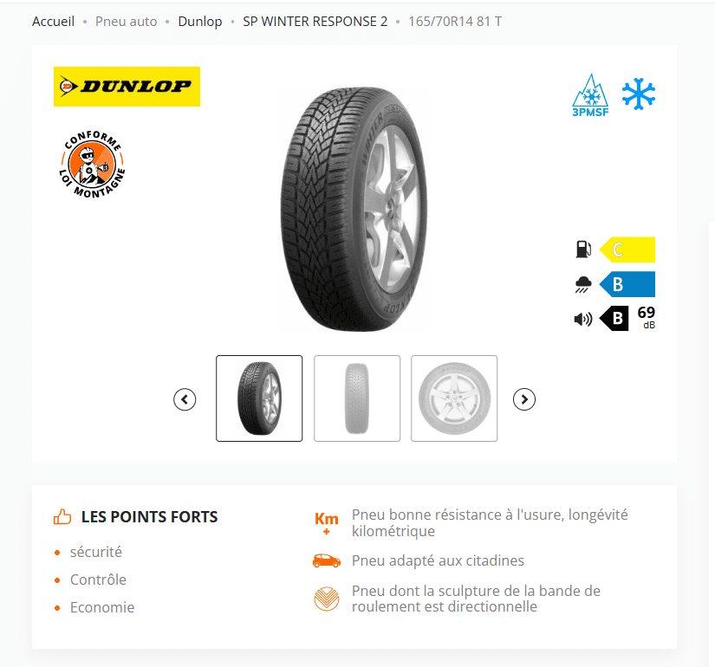This screenshot has width=715, height=667.
Task: Click the rain cloud wet grip icon
Action: click(583, 284)
